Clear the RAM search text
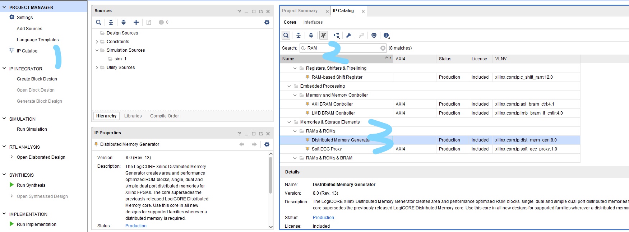The image size is (629, 232). pyautogui.click(x=383, y=48)
